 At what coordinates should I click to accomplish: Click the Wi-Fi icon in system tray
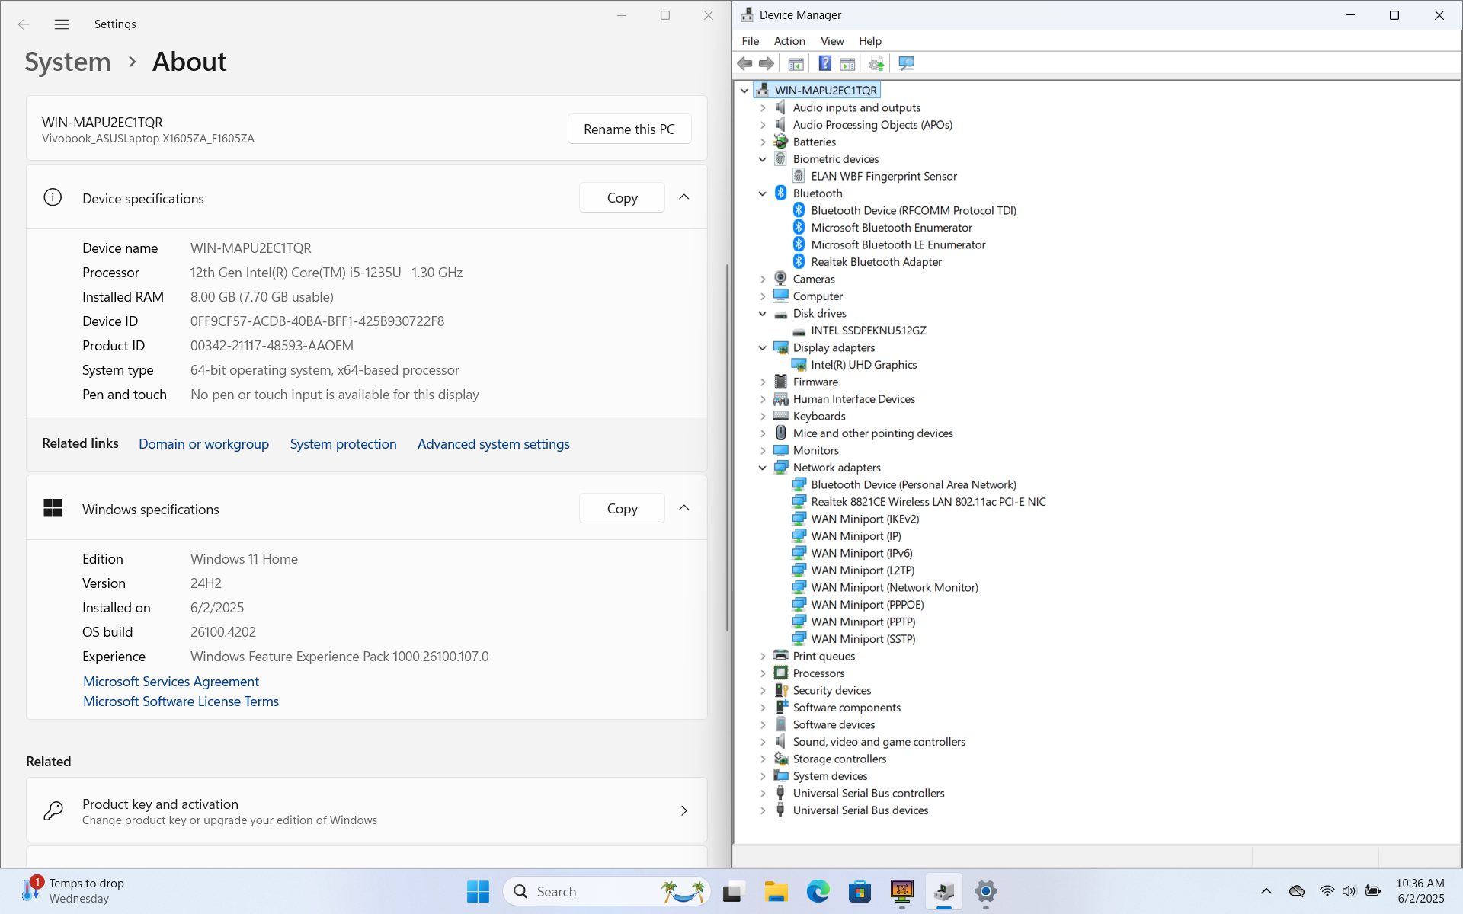pos(1327,891)
